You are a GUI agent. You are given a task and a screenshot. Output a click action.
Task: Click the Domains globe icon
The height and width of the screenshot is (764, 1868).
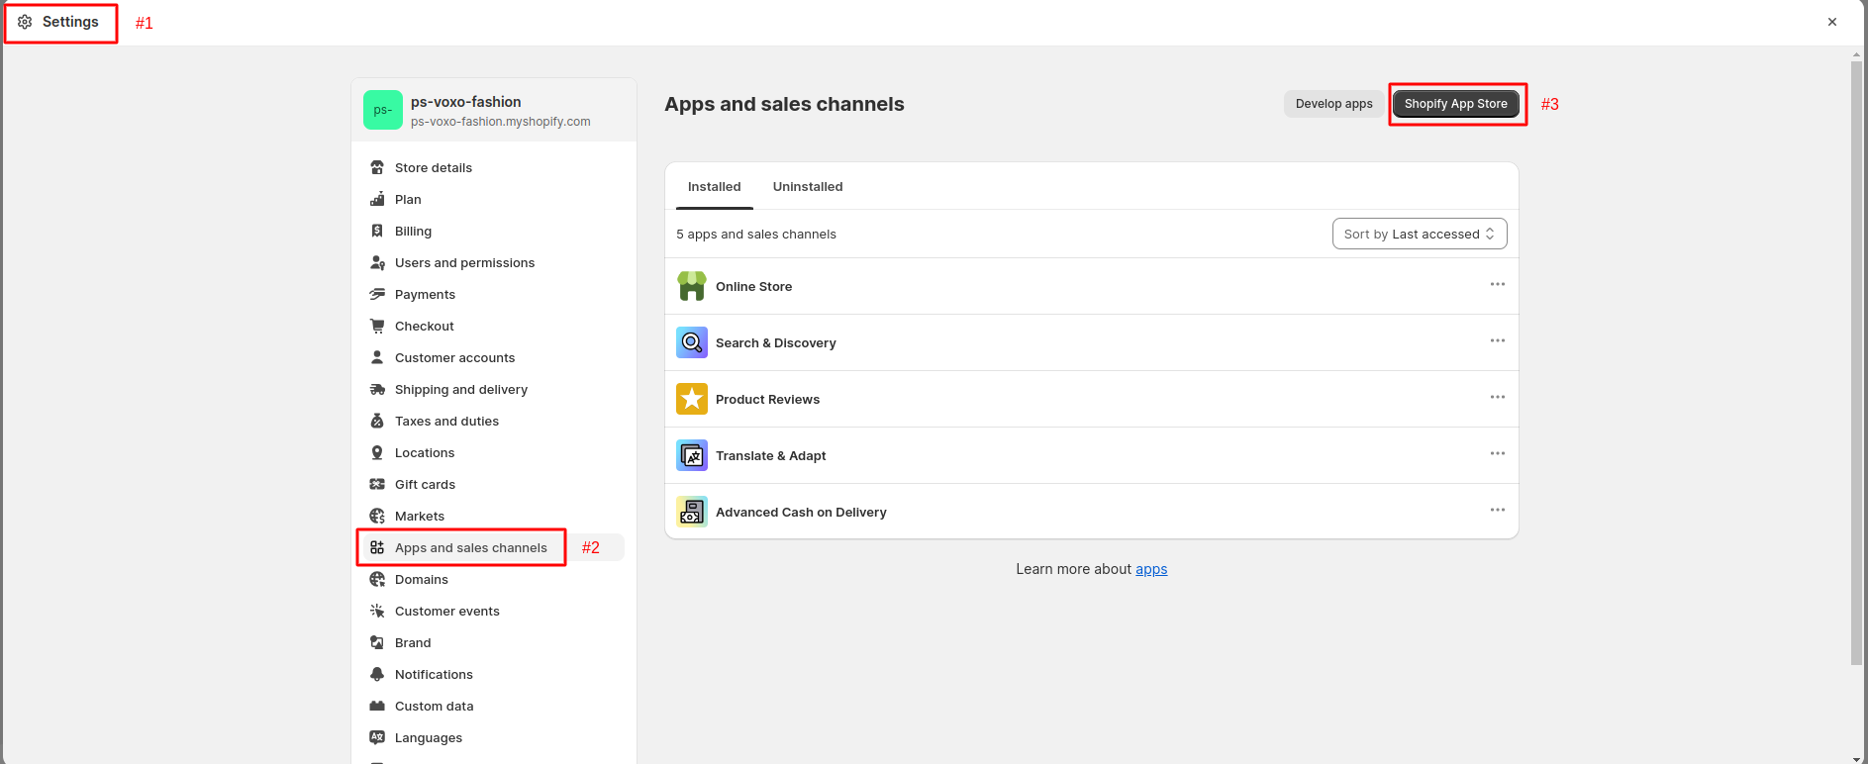377,579
